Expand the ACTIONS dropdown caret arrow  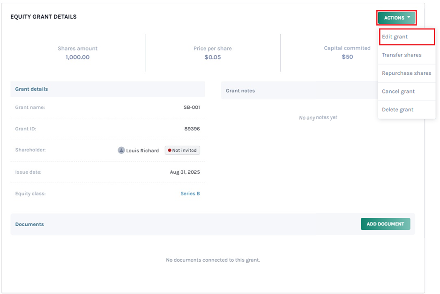tap(409, 18)
